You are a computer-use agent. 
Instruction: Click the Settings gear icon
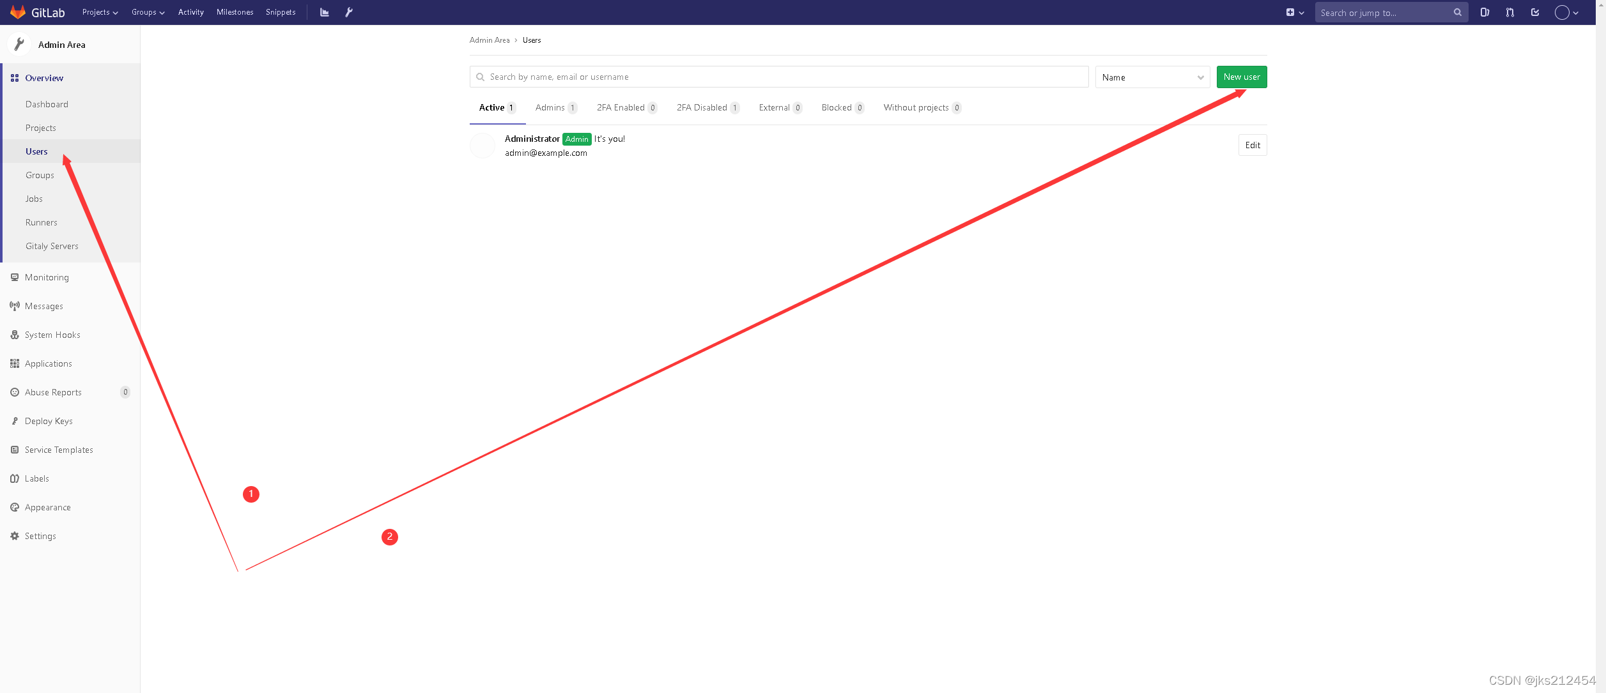pos(15,536)
